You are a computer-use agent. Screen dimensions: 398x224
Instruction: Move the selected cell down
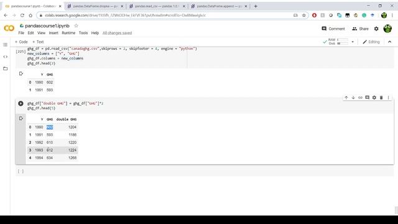click(353, 98)
